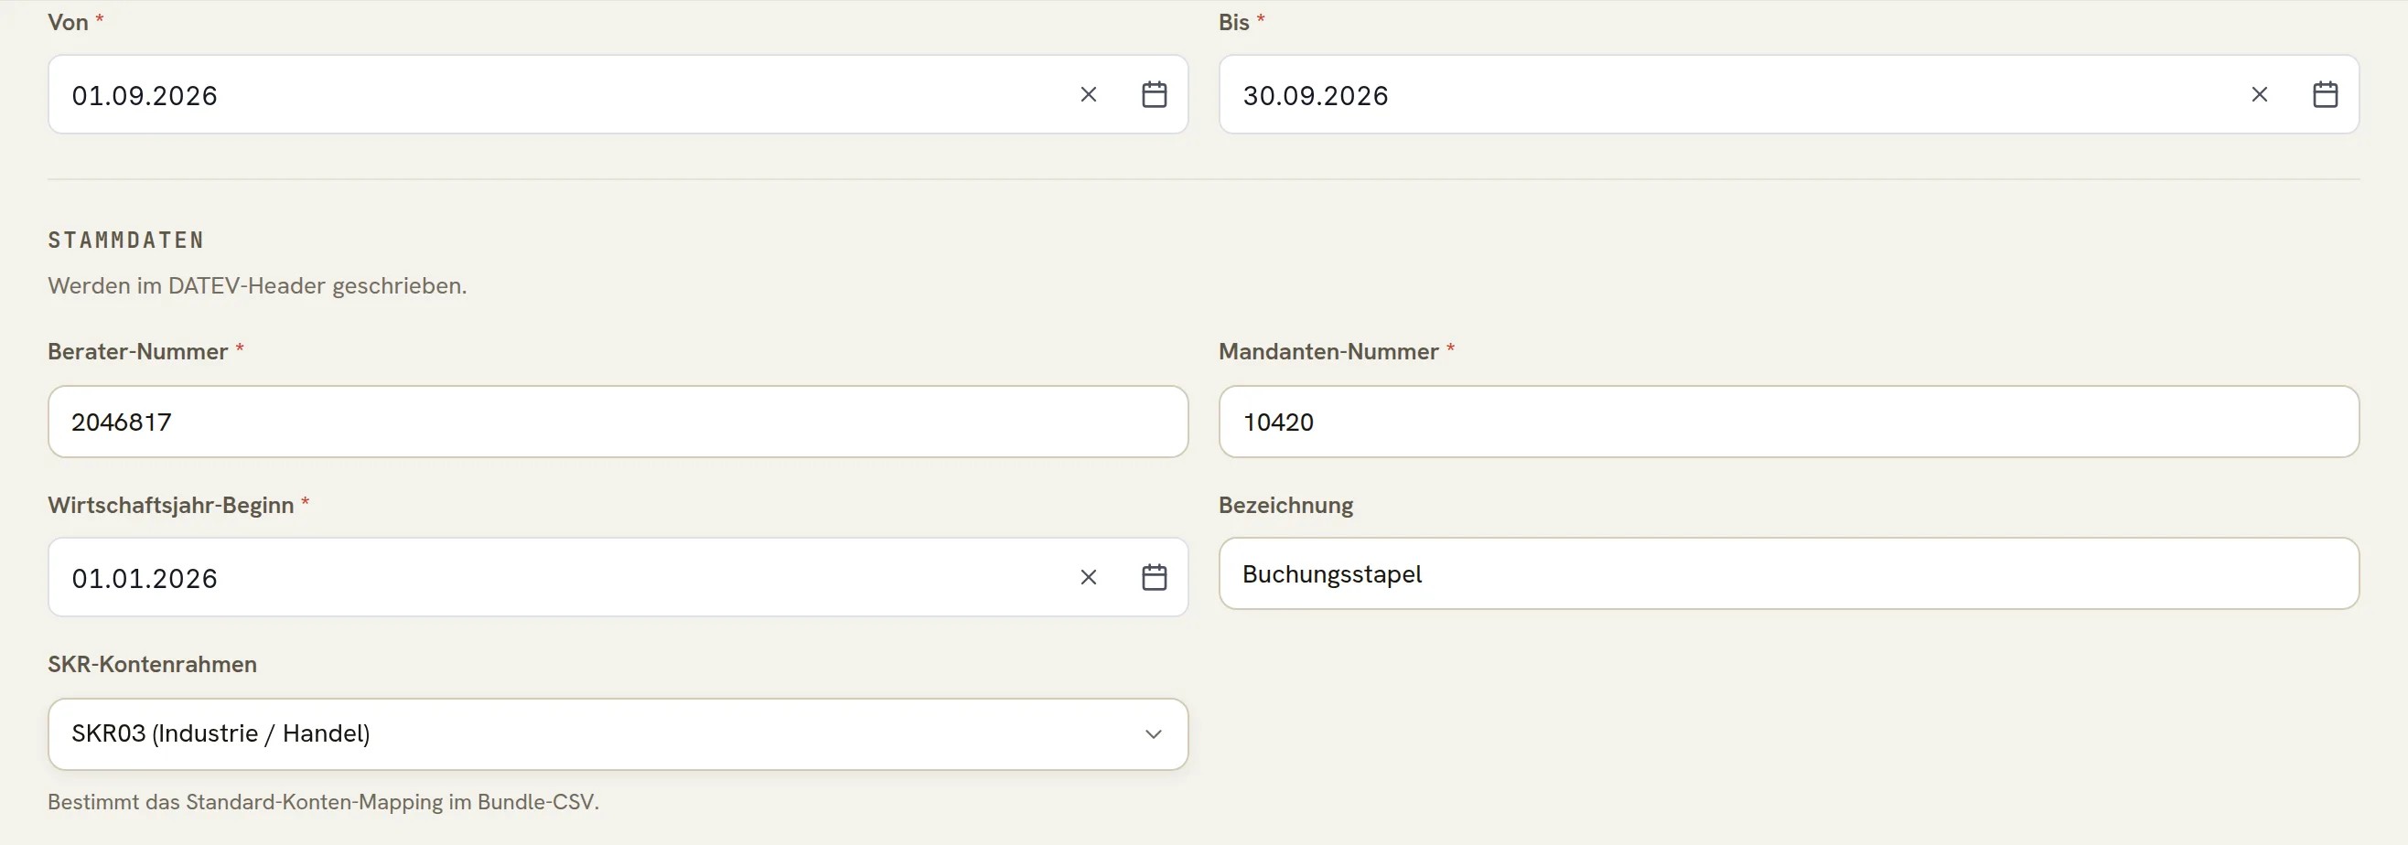
Task: Clear the Von date value
Action: click(1088, 94)
